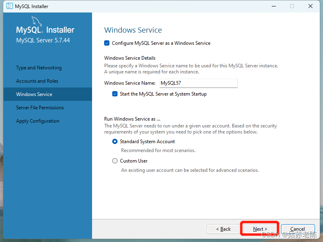
Task: Click the 'Windows Service Details' heading
Action: pos(130,58)
